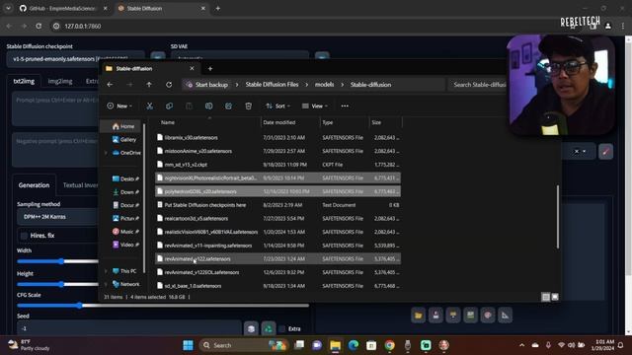Image resolution: width=632 pixels, height=355 pixels.
Task: Refresh the File Explorer folder view
Action: (x=169, y=85)
